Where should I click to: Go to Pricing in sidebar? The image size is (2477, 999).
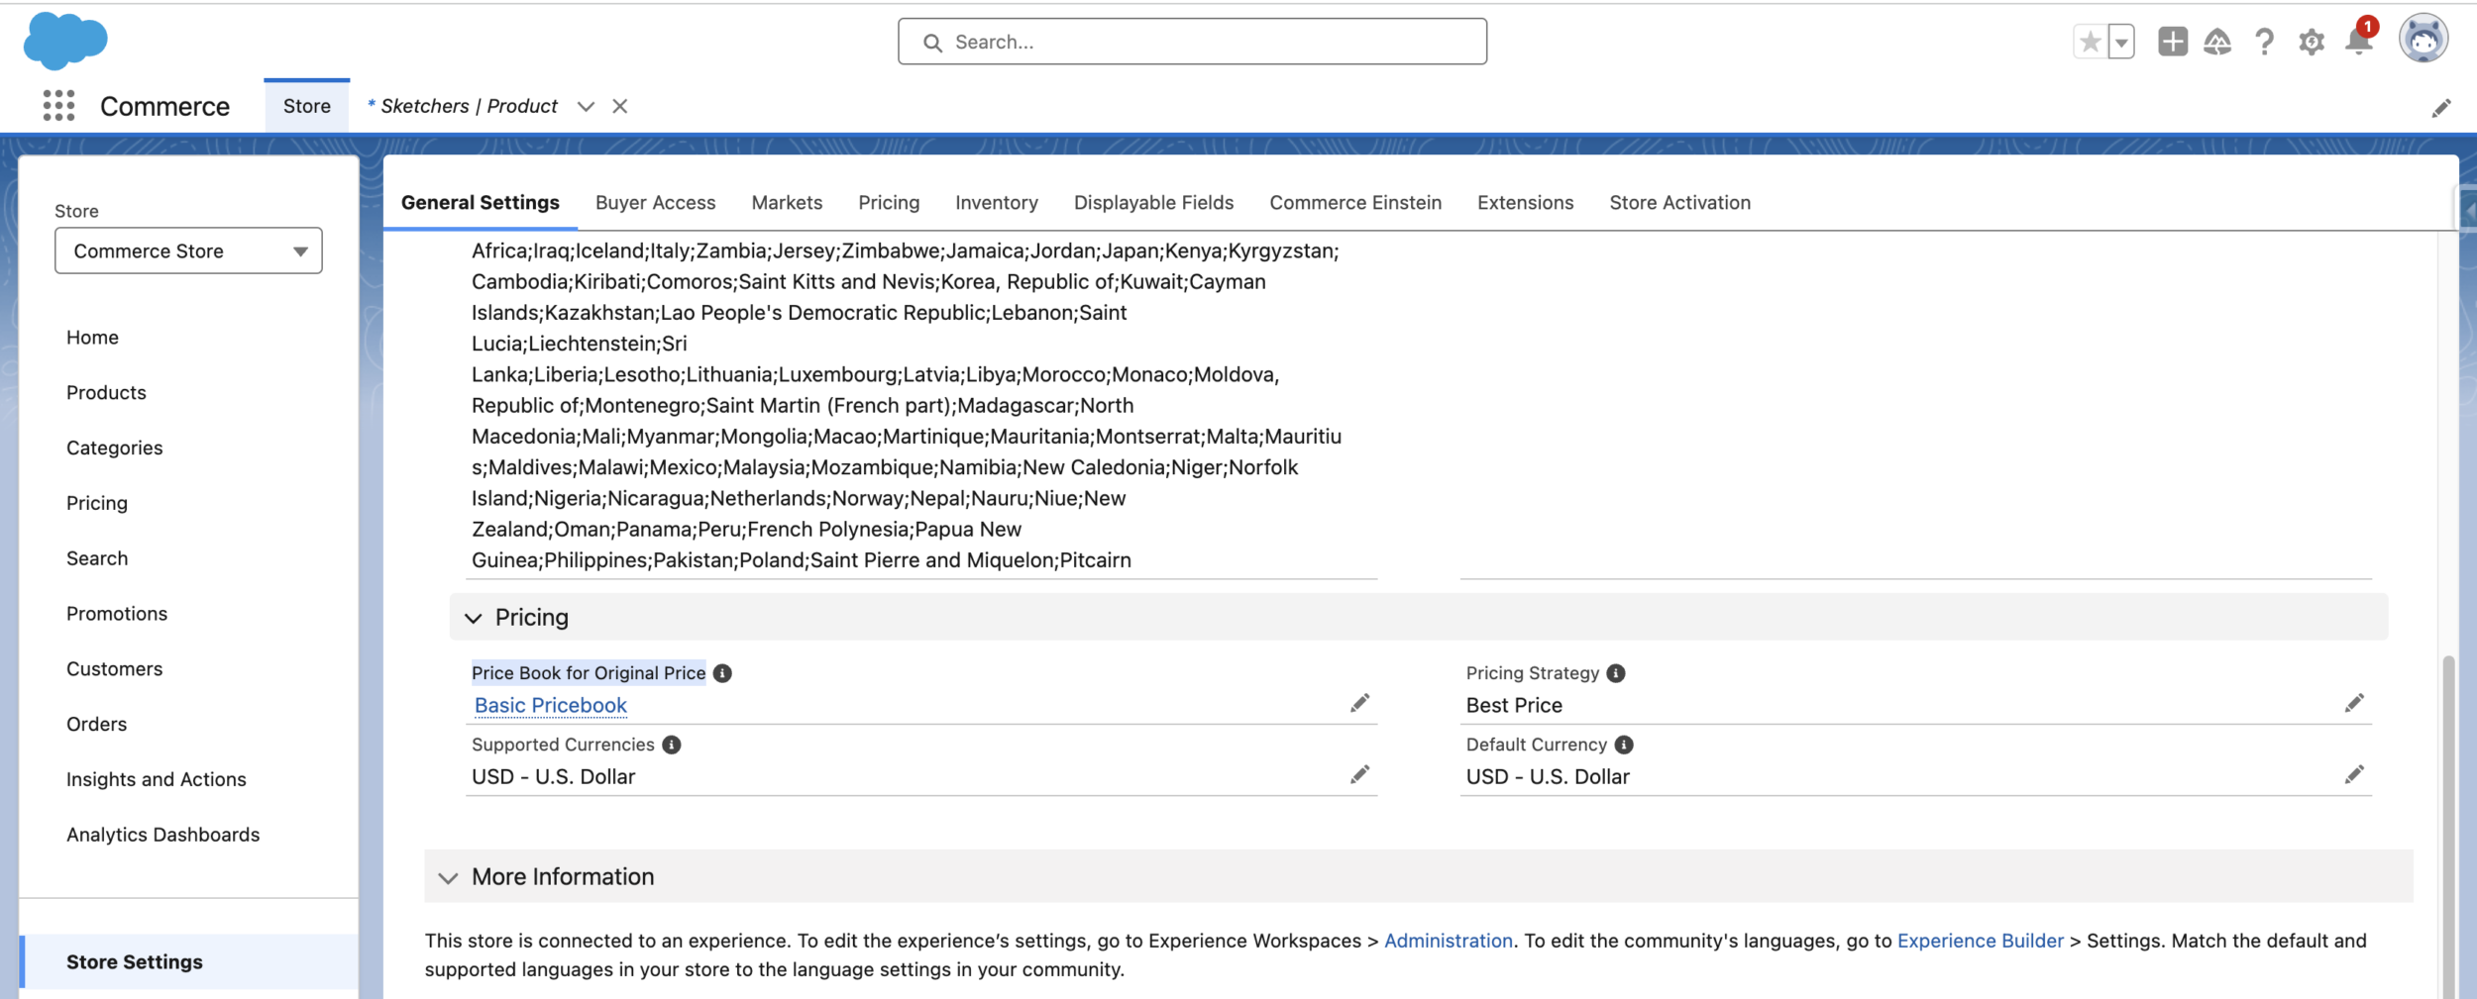tap(97, 503)
